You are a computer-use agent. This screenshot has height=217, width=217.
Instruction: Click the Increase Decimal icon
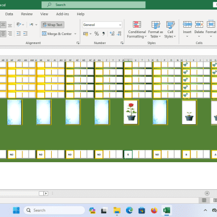pyautogui.click(x=112, y=34)
